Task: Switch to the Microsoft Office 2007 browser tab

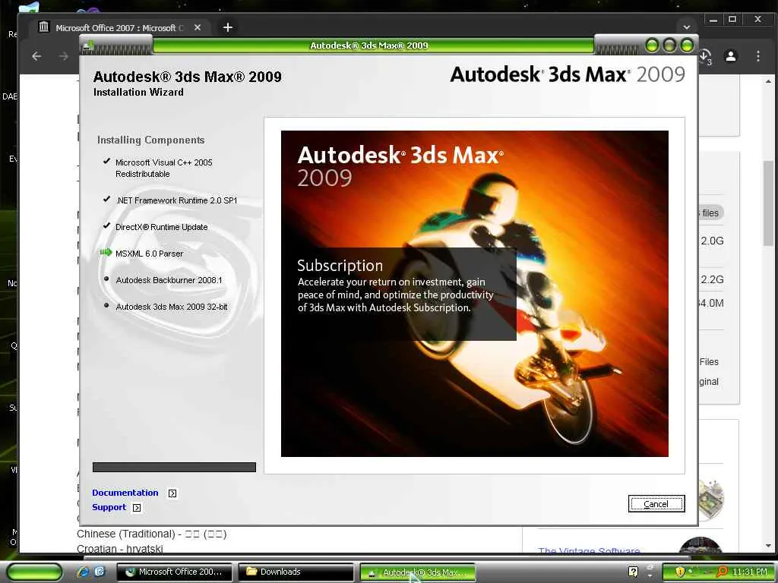Action: (x=119, y=28)
